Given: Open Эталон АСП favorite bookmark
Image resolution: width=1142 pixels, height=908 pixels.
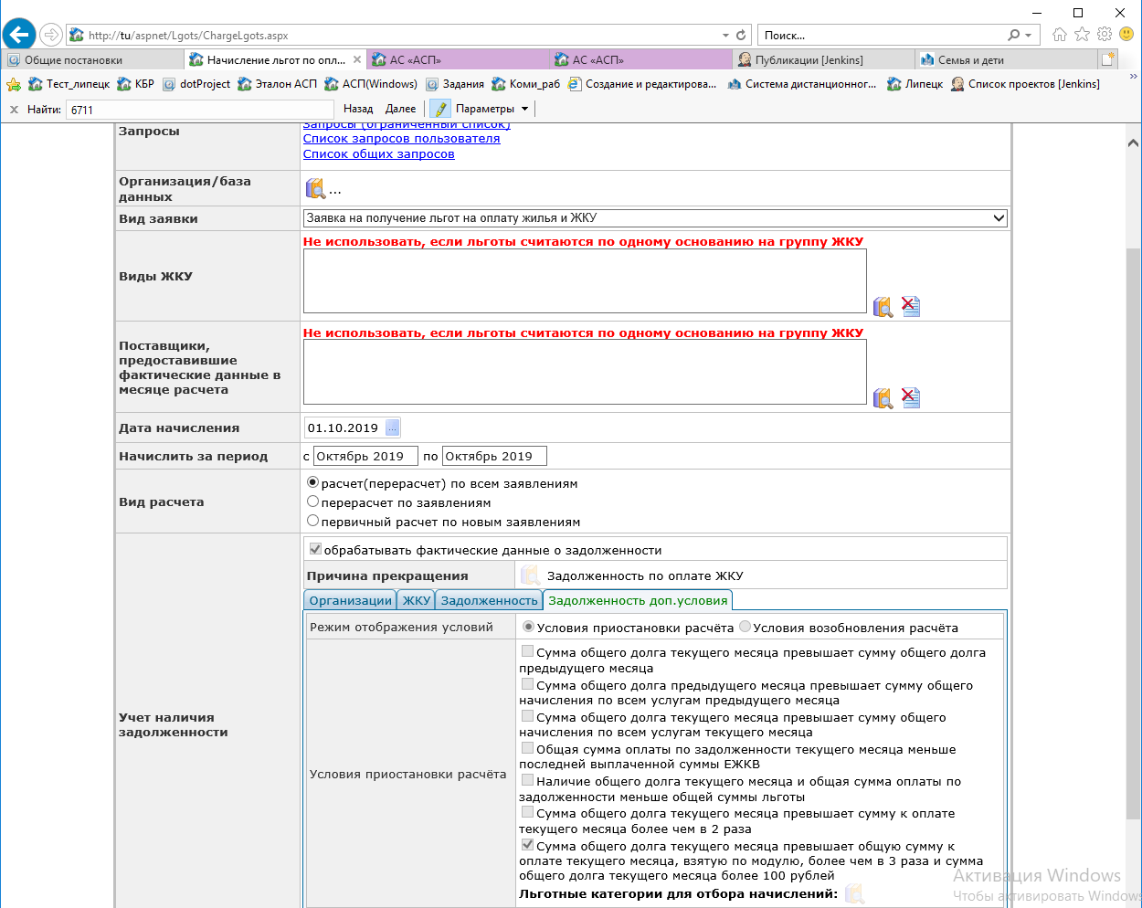Looking at the screenshot, I should coord(277,84).
